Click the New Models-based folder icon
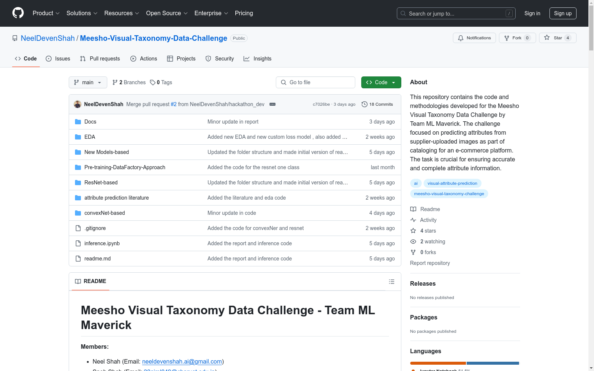 click(x=78, y=152)
